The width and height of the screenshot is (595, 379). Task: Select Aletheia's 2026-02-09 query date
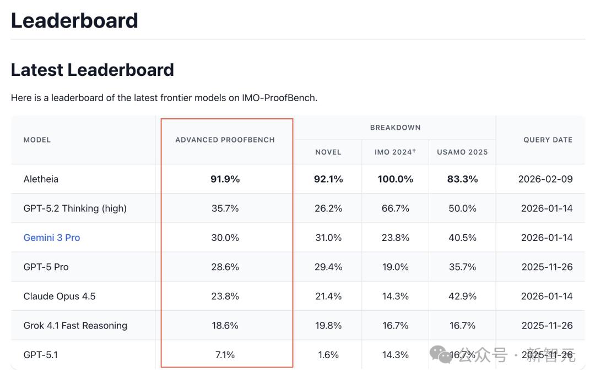(545, 179)
